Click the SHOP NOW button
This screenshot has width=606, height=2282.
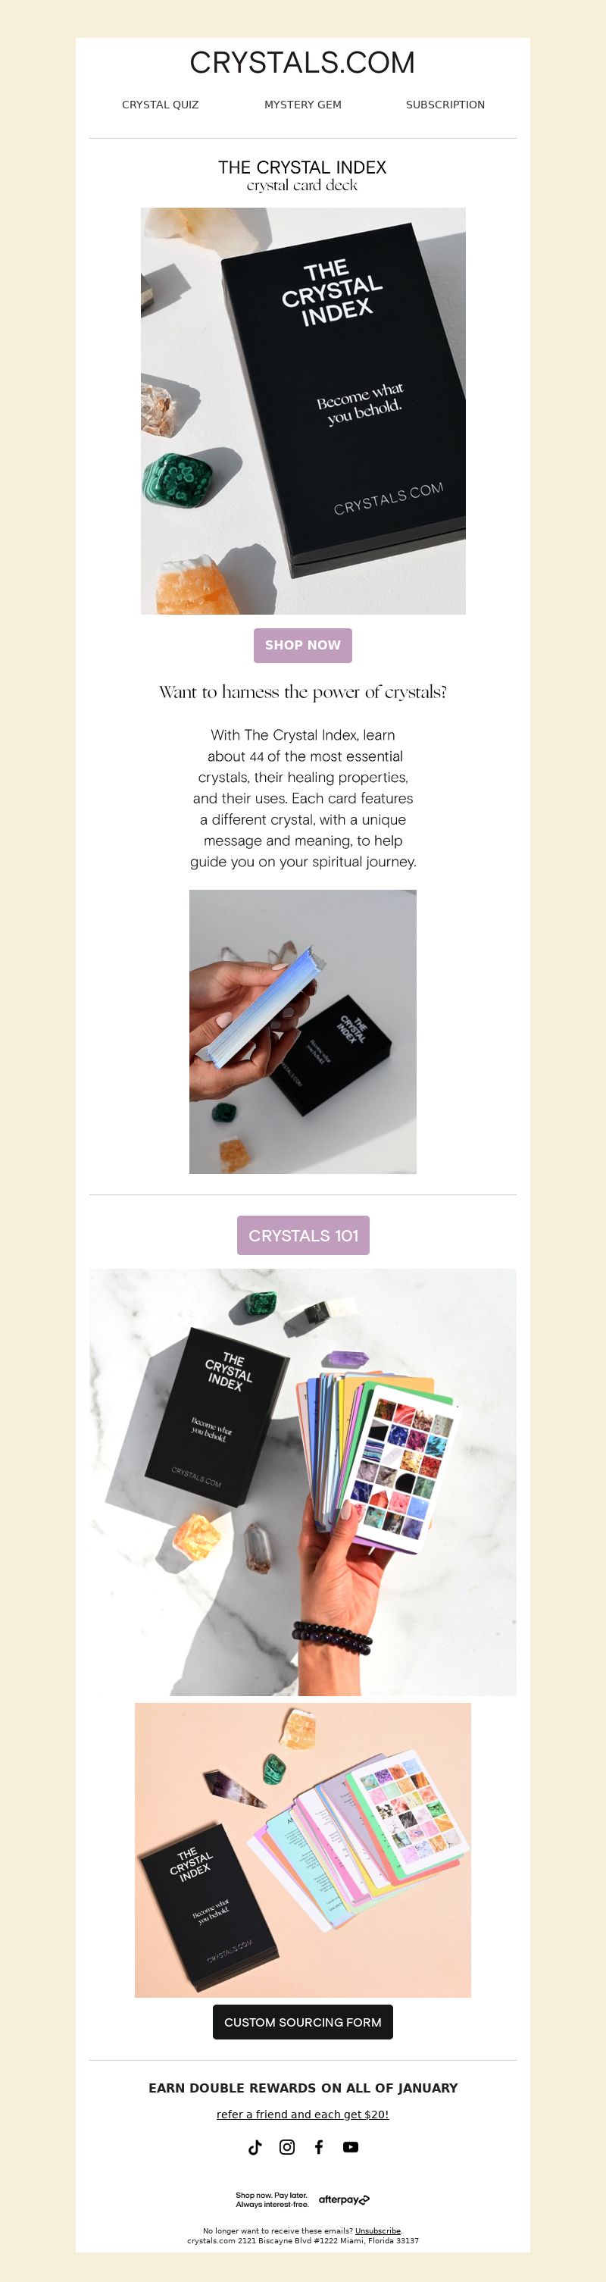tap(303, 645)
